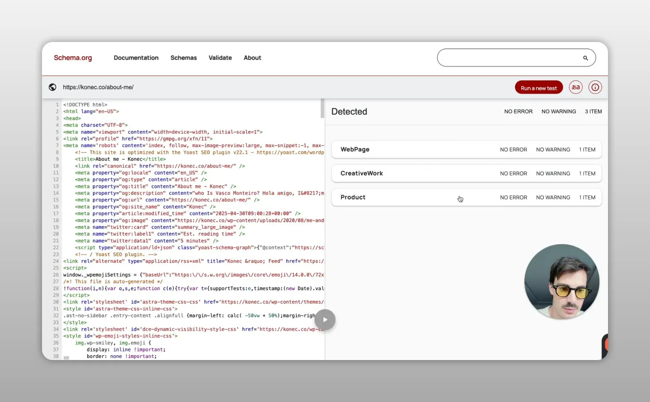
Task: Click the meta charset UTF-8 code line
Action: click(x=96, y=125)
